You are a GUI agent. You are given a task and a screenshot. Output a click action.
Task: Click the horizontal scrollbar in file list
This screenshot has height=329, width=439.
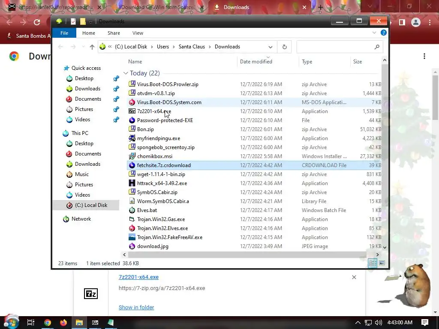coord(247,254)
